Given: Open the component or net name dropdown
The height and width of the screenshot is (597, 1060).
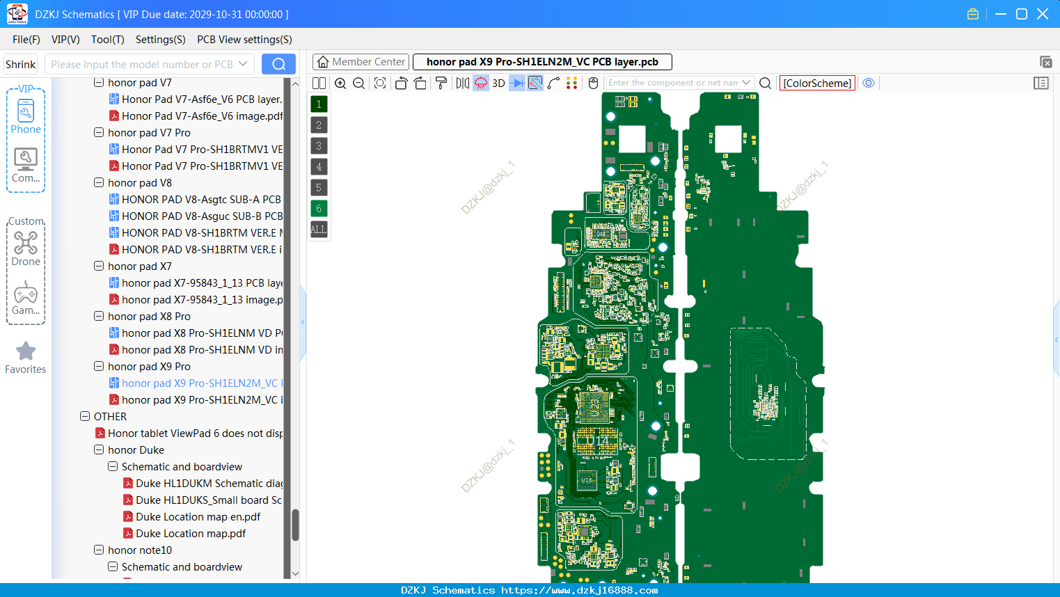Looking at the screenshot, I should pos(746,83).
